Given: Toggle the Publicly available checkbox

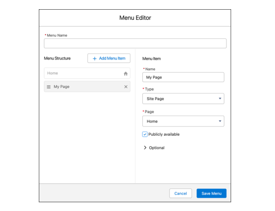Looking at the screenshot, I should [145, 134].
